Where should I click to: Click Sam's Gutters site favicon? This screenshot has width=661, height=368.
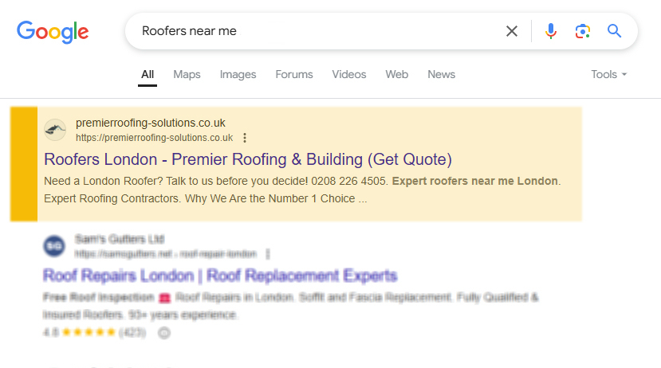tap(55, 245)
